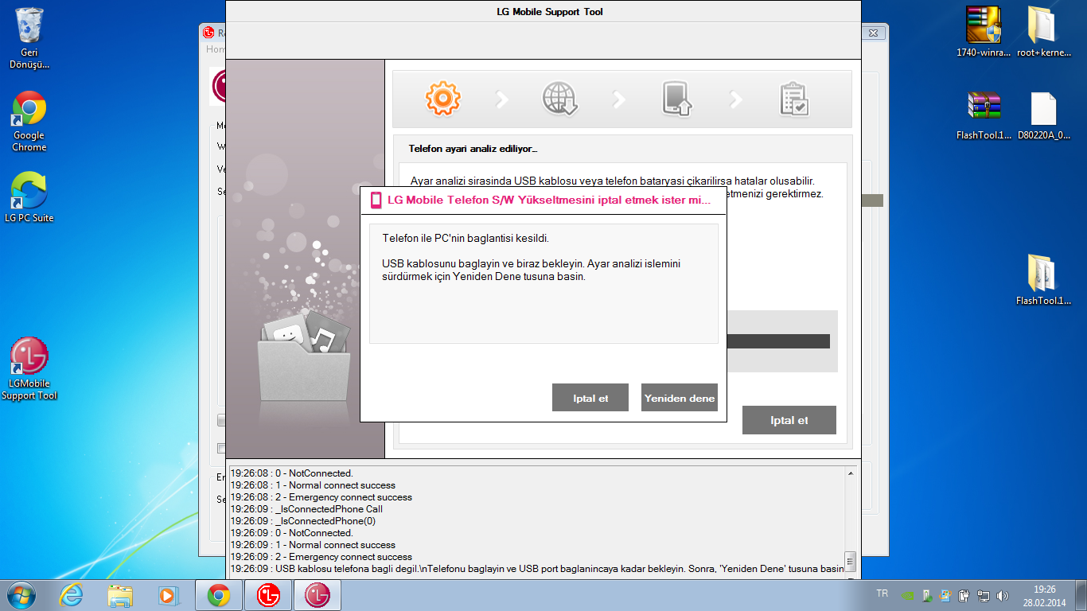
Task: Click log line '19:26:09 : 2 - Emergency connect success'
Action: click(321, 557)
